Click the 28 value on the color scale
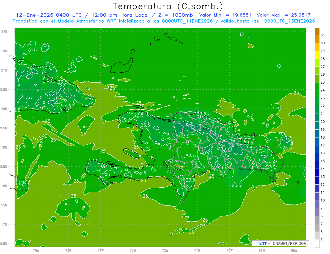The height and width of the screenshot is (254, 330). coord(323,59)
